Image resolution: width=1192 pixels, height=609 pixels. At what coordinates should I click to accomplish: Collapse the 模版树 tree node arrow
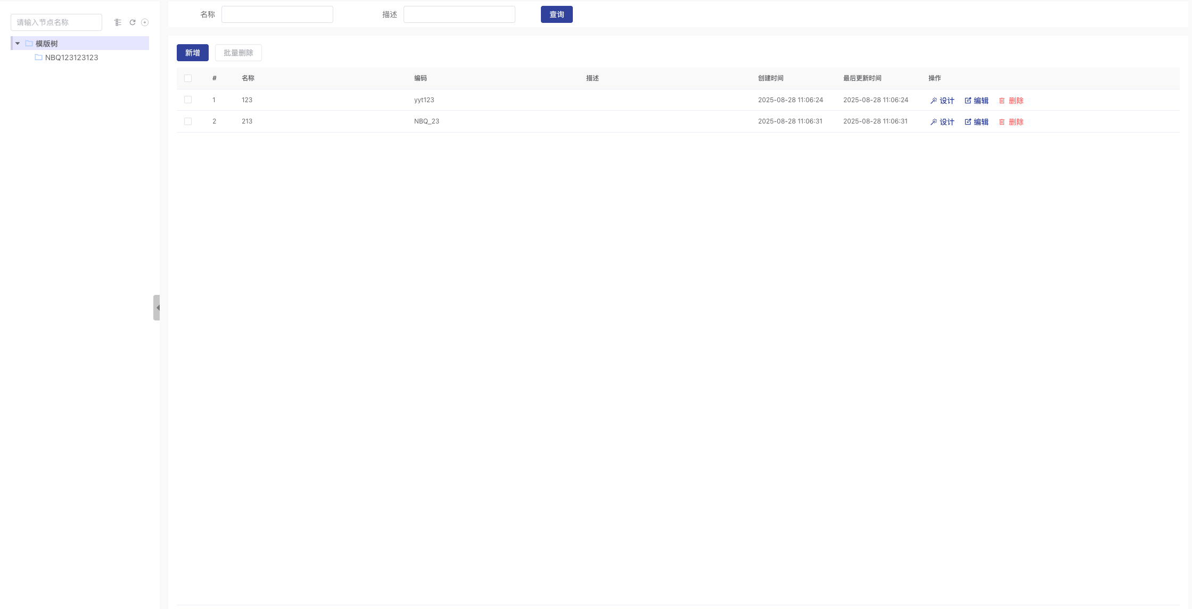(18, 44)
